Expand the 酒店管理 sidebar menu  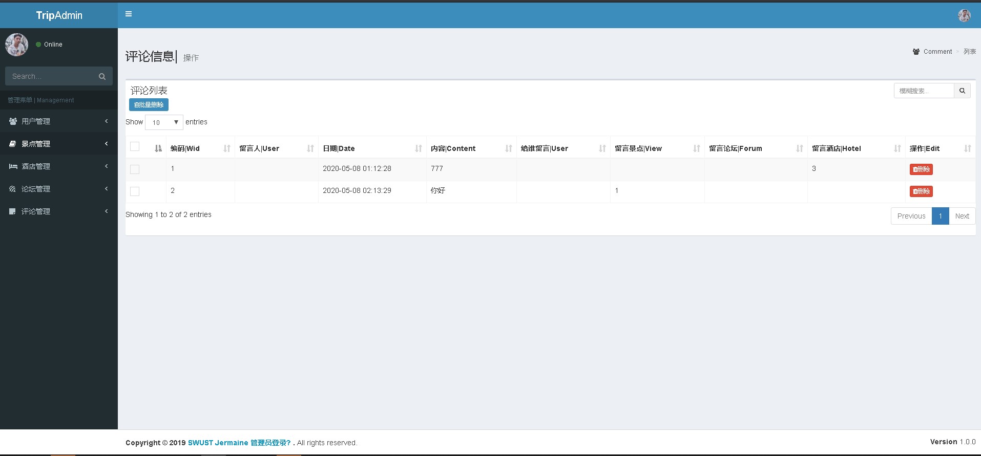click(59, 166)
